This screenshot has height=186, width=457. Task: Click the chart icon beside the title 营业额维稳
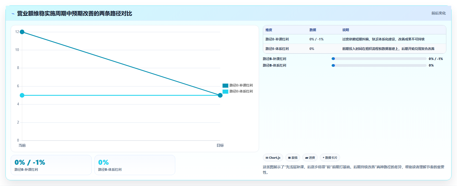[x=13, y=14]
